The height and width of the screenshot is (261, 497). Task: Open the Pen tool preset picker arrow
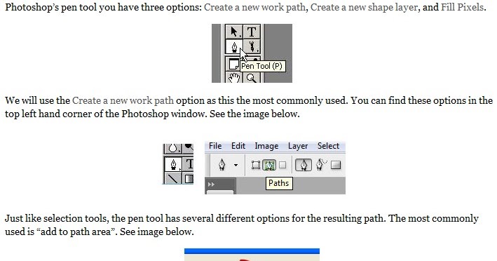tap(236, 165)
